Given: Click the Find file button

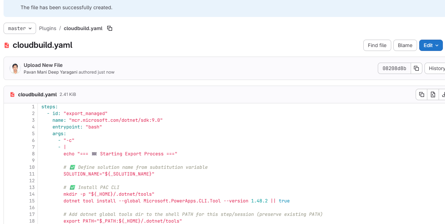Looking at the screenshot, I should point(377,45).
